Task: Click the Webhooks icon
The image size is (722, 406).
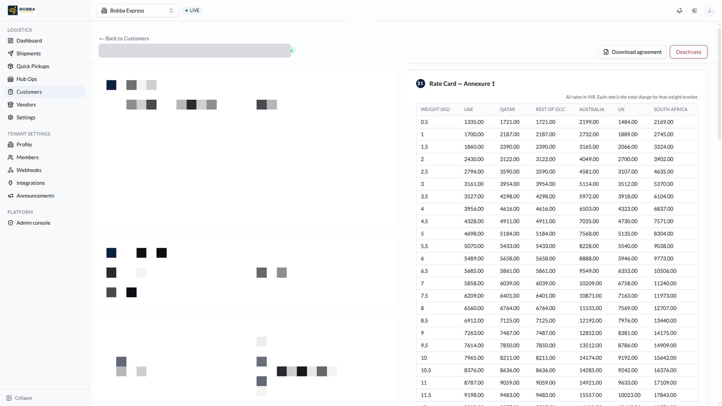Action: pos(10,170)
